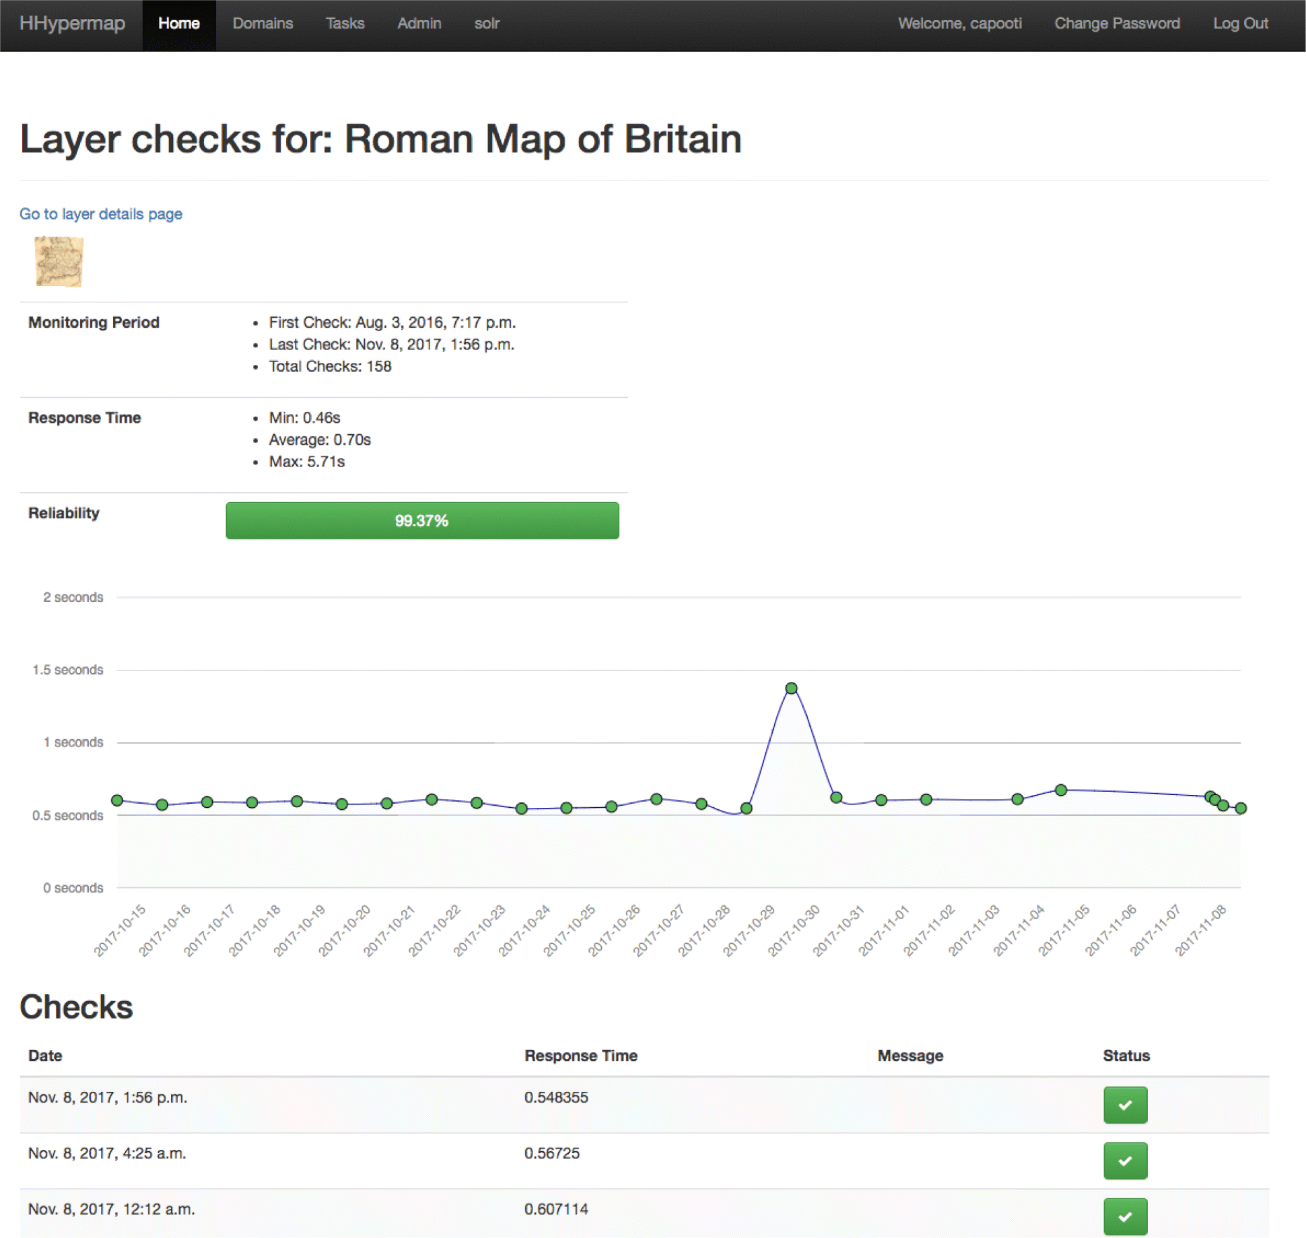Screen dimensions: 1306x1238
Task: Switch to the Tasks section
Action: (x=345, y=24)
